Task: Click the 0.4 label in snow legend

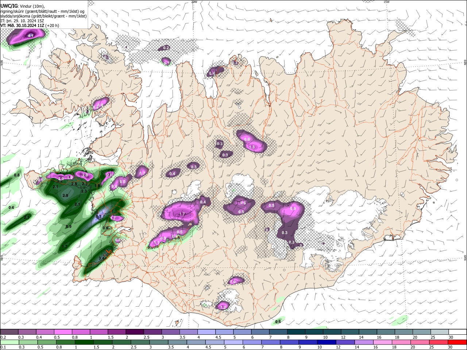Action: (39, 337)
